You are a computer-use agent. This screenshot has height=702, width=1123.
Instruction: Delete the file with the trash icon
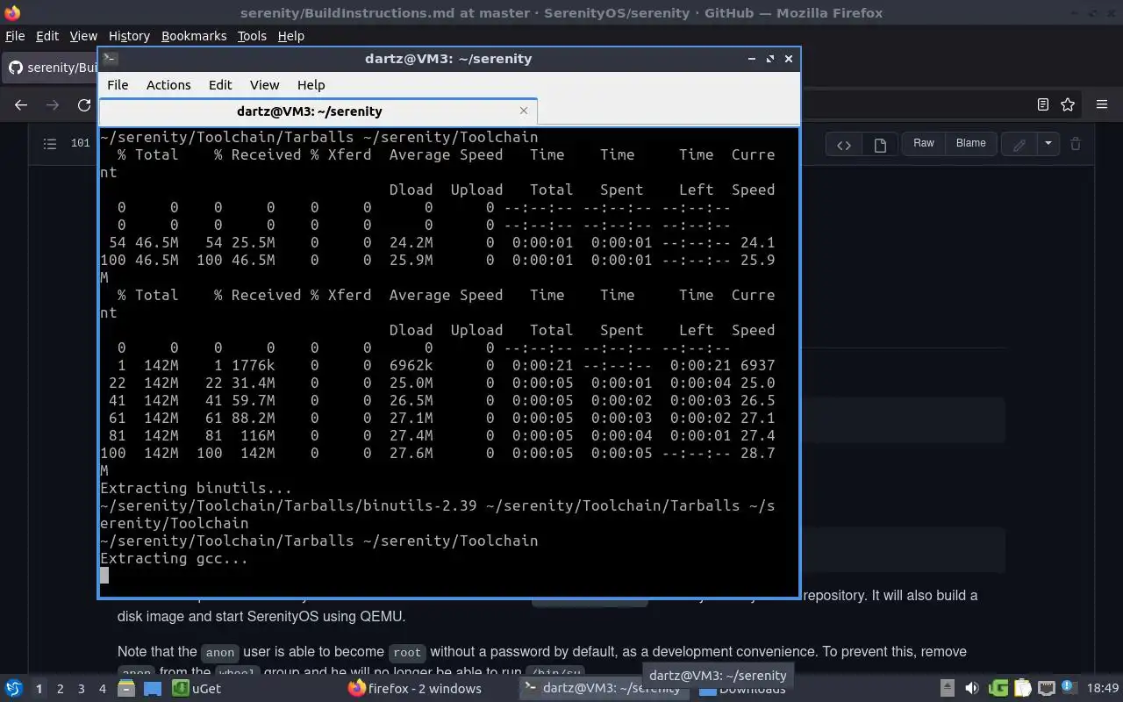pos(1076,145)
